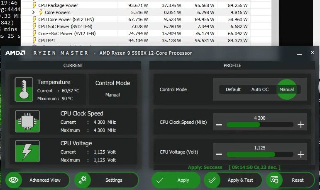
Task: Click the 0.051 W value cell
Action: 172,12
